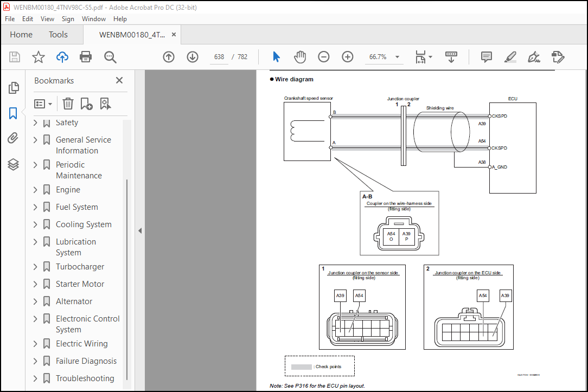The image size is (588, 392).
Task: Collapse the navigation pane with the arrow handle
Action: pos(140,231)
